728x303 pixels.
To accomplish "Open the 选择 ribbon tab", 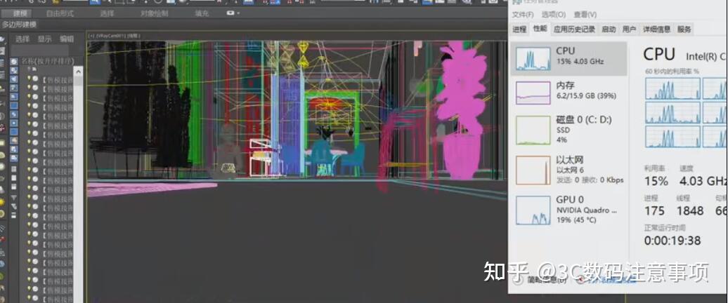I will click(x=107, y=13).
